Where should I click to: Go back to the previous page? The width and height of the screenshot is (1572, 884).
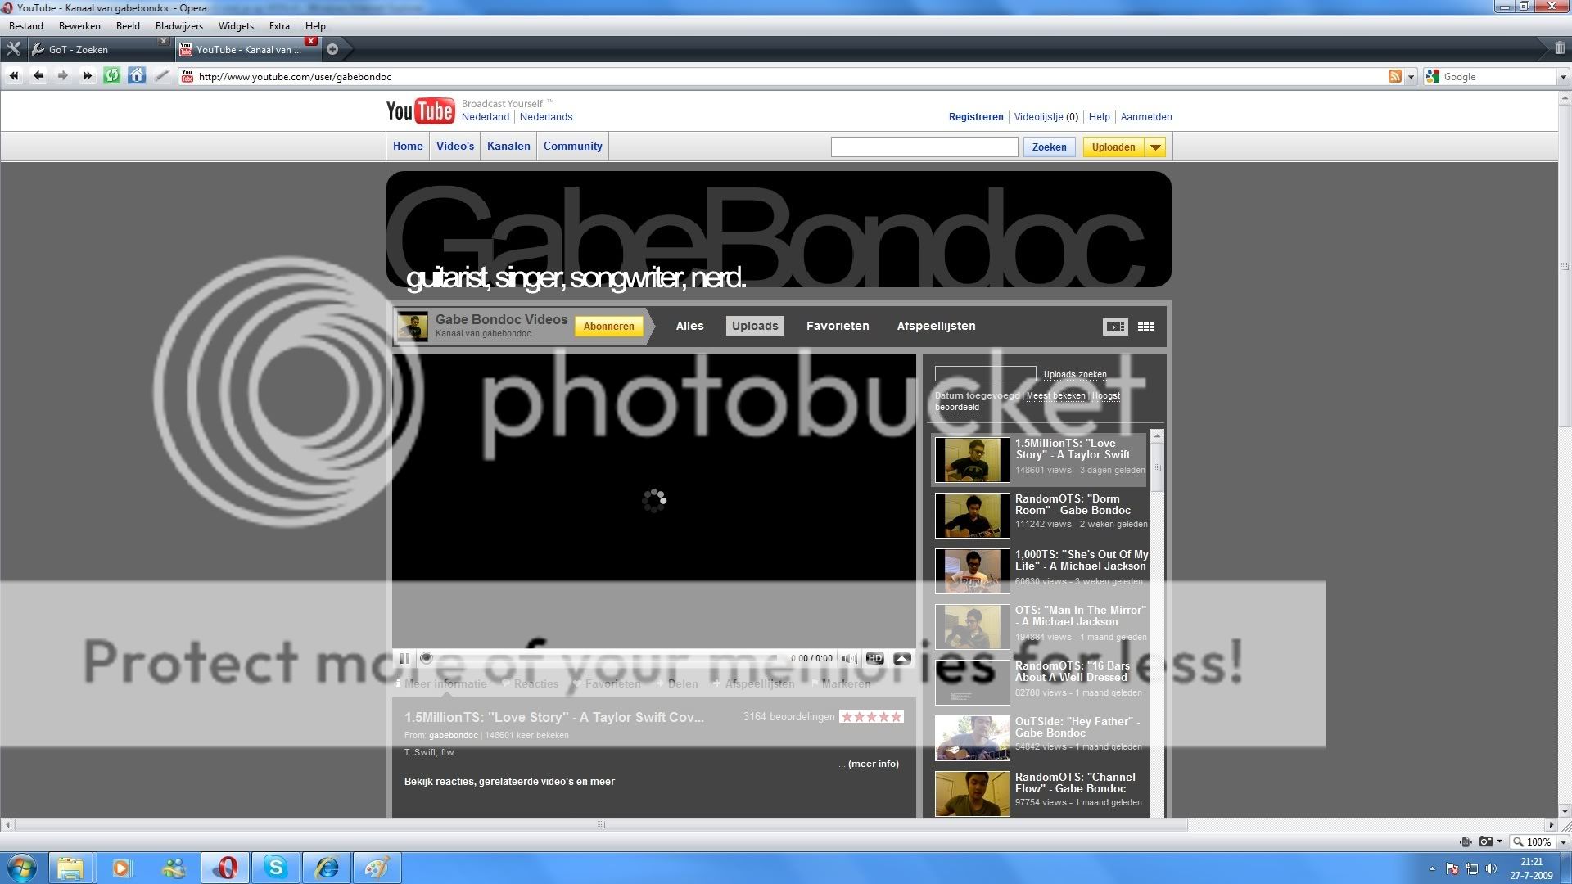pos(38,76)
